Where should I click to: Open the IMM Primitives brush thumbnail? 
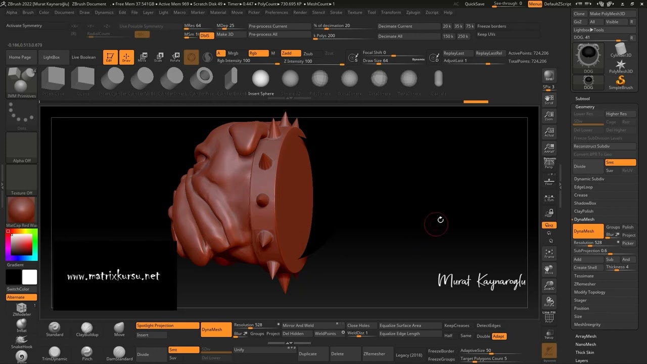[22, 82]
